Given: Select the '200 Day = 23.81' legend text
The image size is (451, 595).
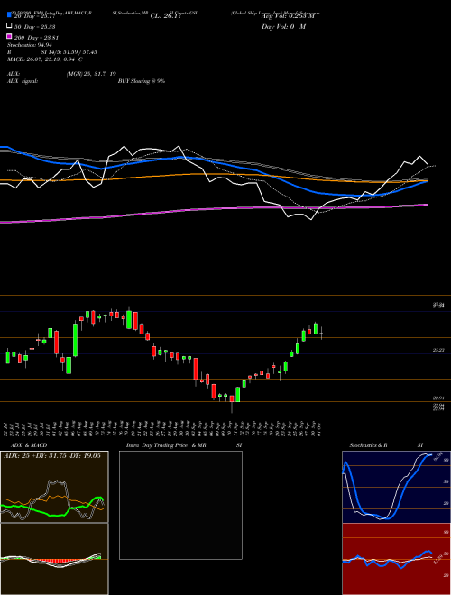Looking at the screenshot, I should point(36,38).
